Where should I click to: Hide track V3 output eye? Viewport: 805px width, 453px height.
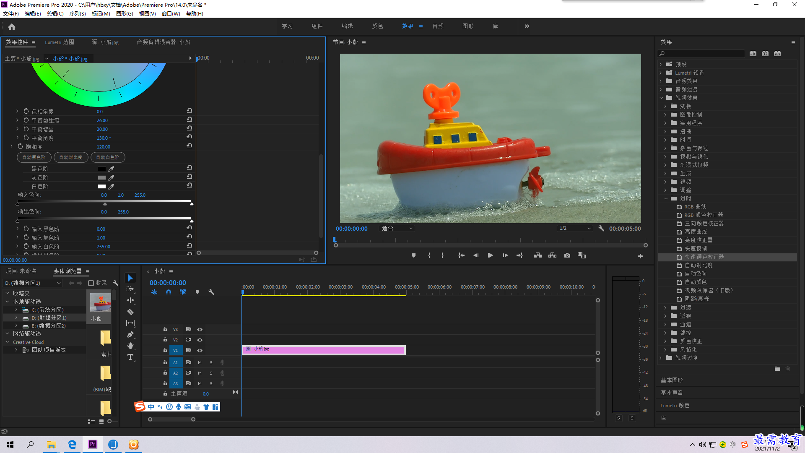click(x=200, y=329)
